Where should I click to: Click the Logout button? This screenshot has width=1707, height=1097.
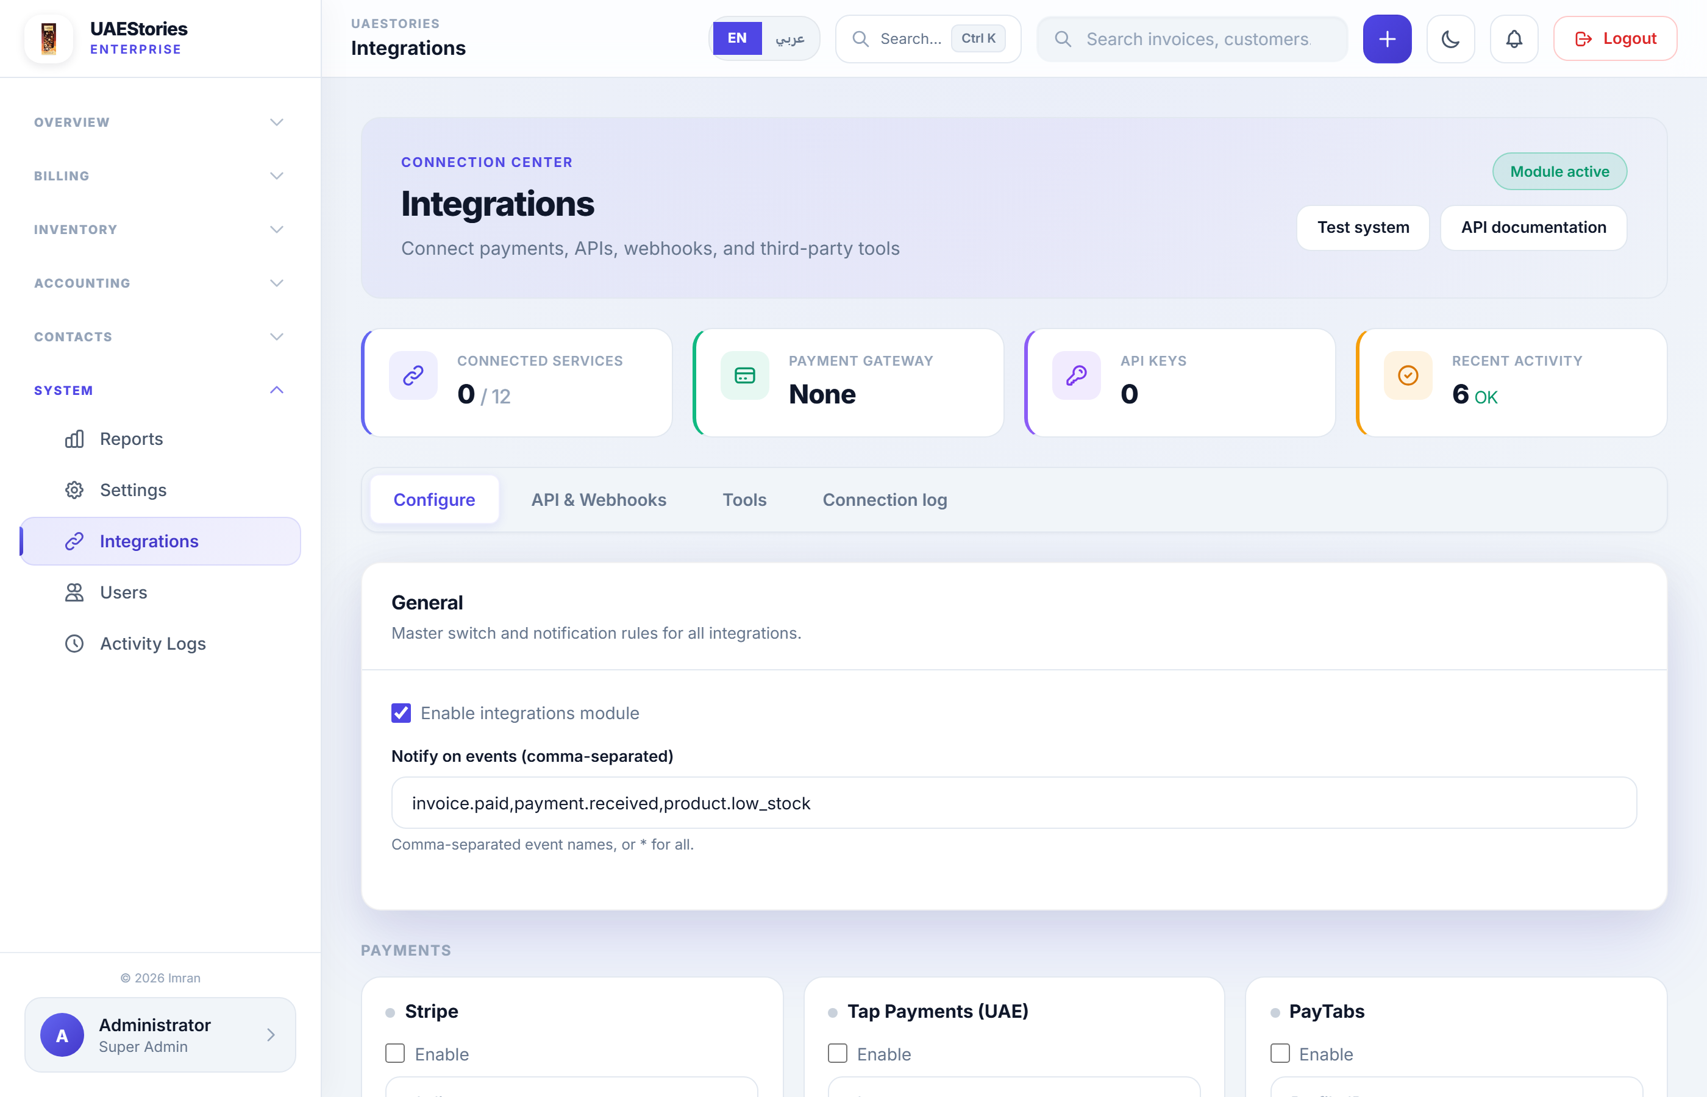tap(1614, 38)
